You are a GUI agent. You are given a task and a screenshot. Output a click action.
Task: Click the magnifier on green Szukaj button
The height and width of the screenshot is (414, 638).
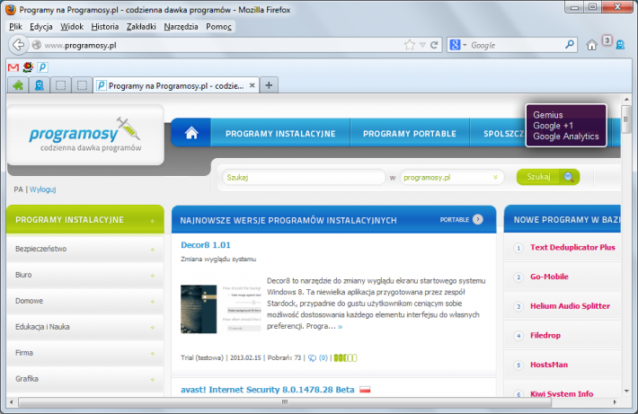(x=569, y=177)
